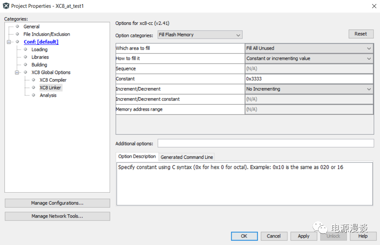
Task: Open the 'Which area to fill' dropdown
Action: click(309, 48)
